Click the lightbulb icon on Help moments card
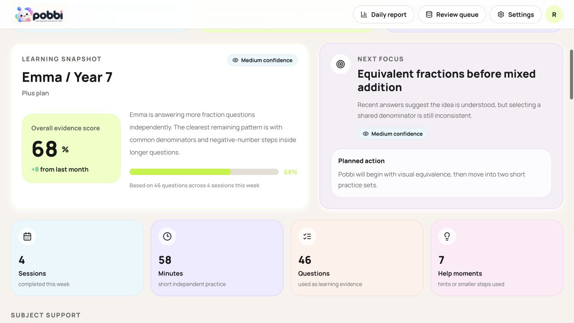Screen dimensions: 574x323 (447, 236)
